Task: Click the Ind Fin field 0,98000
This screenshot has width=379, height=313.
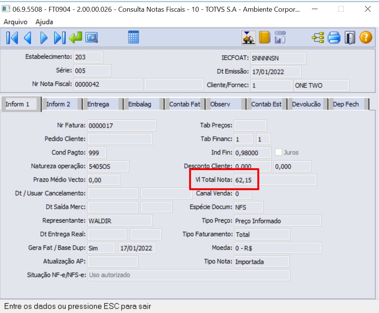Action: coord(252,153)
